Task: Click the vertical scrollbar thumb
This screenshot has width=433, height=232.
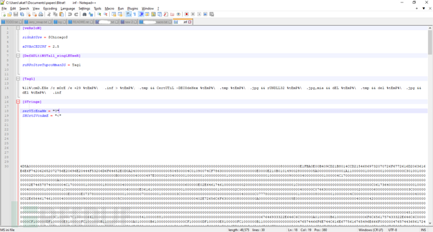Action: click(430, 42)
